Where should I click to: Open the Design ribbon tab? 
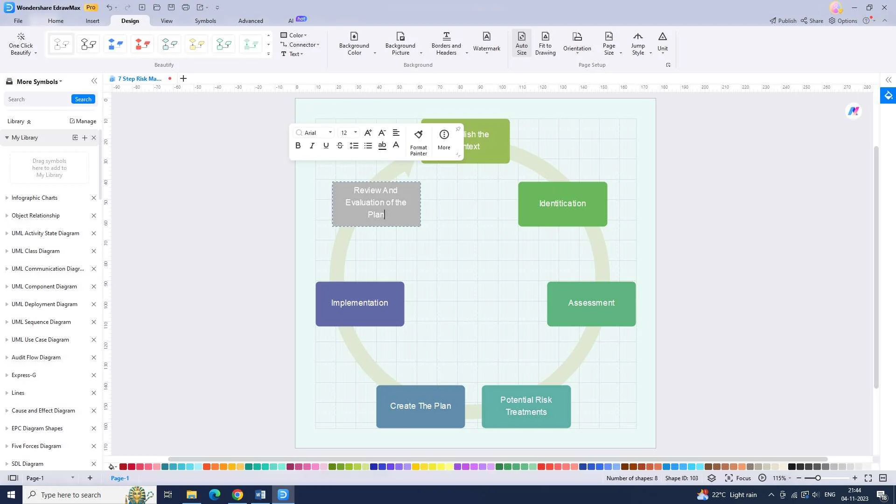click(129, 21)
